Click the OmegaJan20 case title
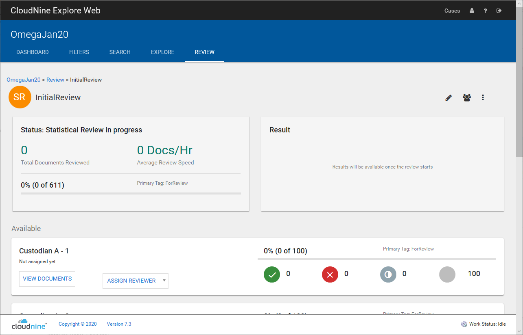 (x=39, y=35)
